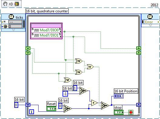Click the run arrow icon in toolbar
The height and width of the screenshot is (119, 160).
[x=11, y=4]
